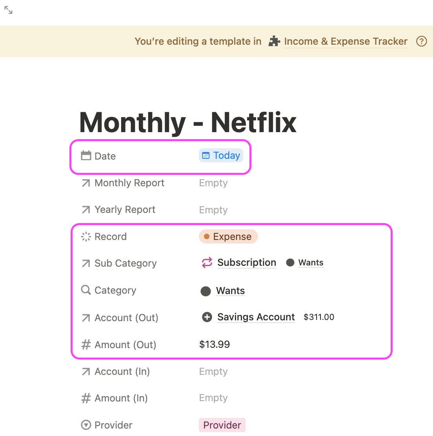Fill the empty Account (In) field
The width and height of the screenshot is (433, 436).
213,371
